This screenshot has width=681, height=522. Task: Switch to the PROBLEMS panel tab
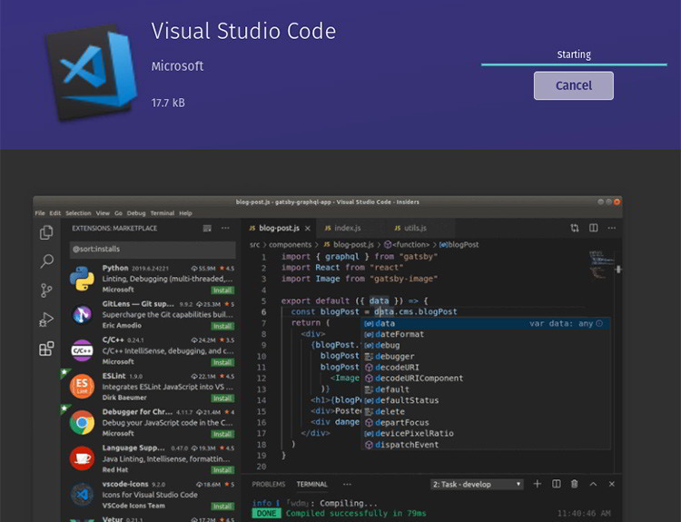[269, 484]
